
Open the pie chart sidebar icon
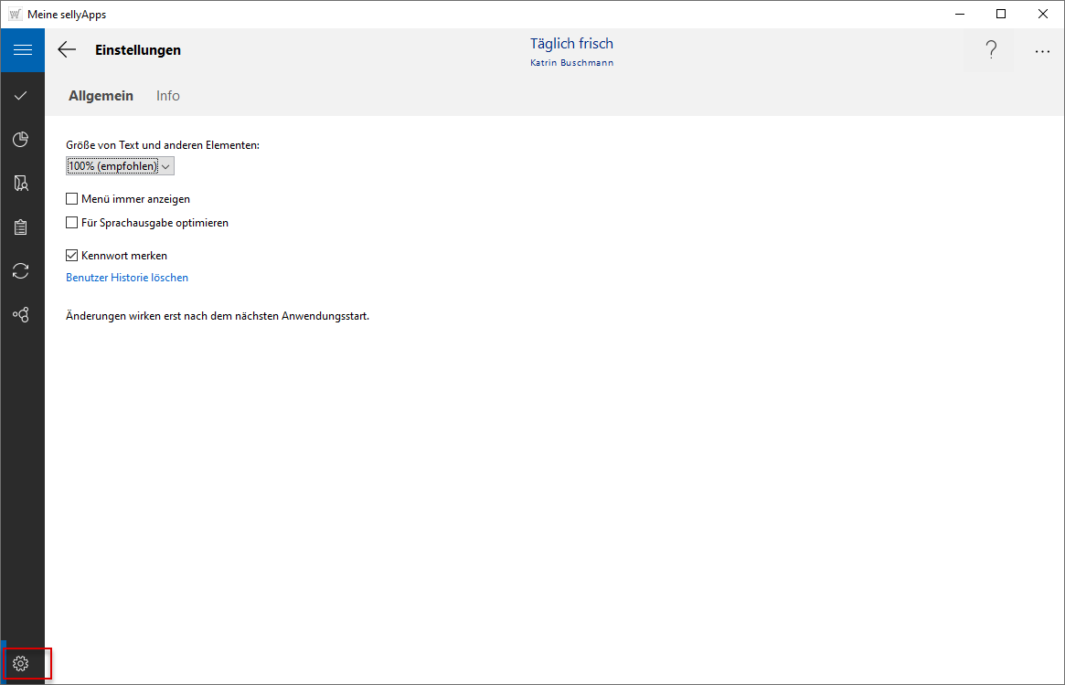click(x=21, y=139)
